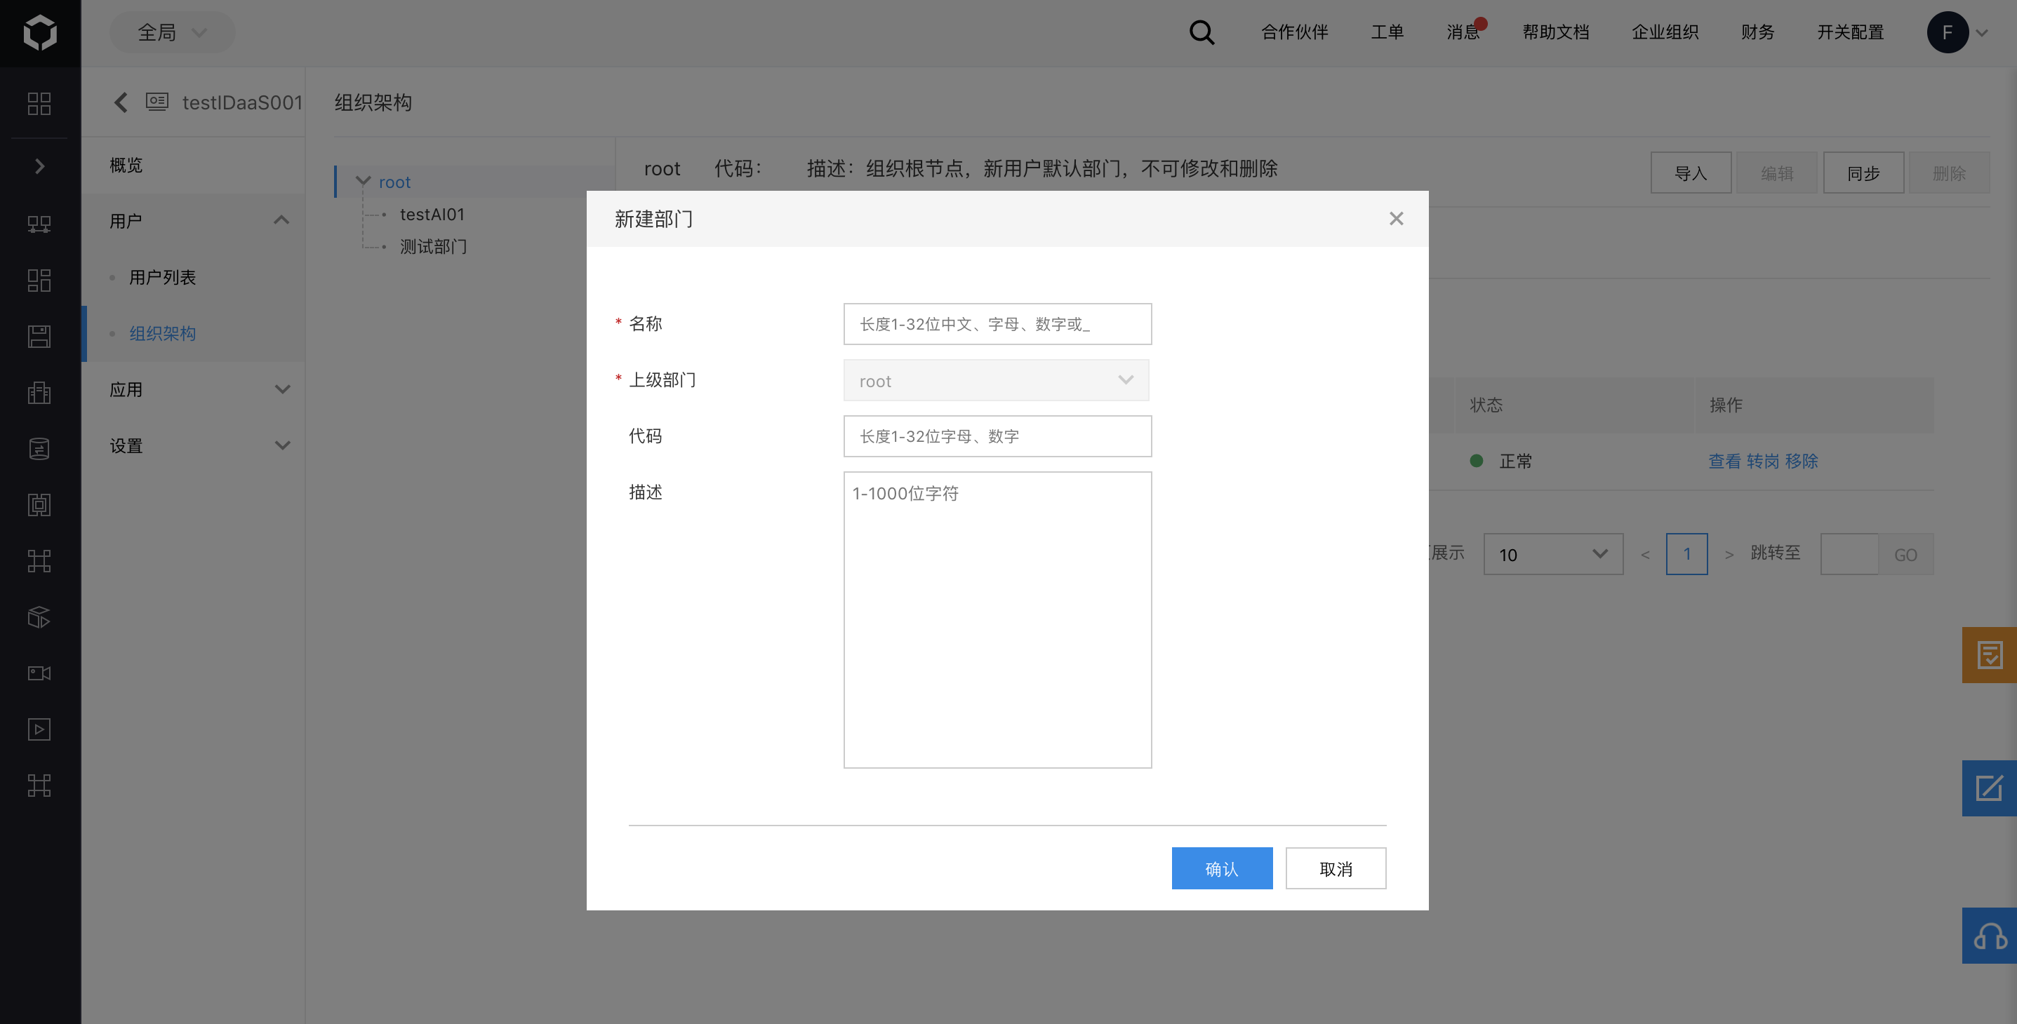Expand the account menu chevron beside avatar
2017x1024 pixels.
1982,33
